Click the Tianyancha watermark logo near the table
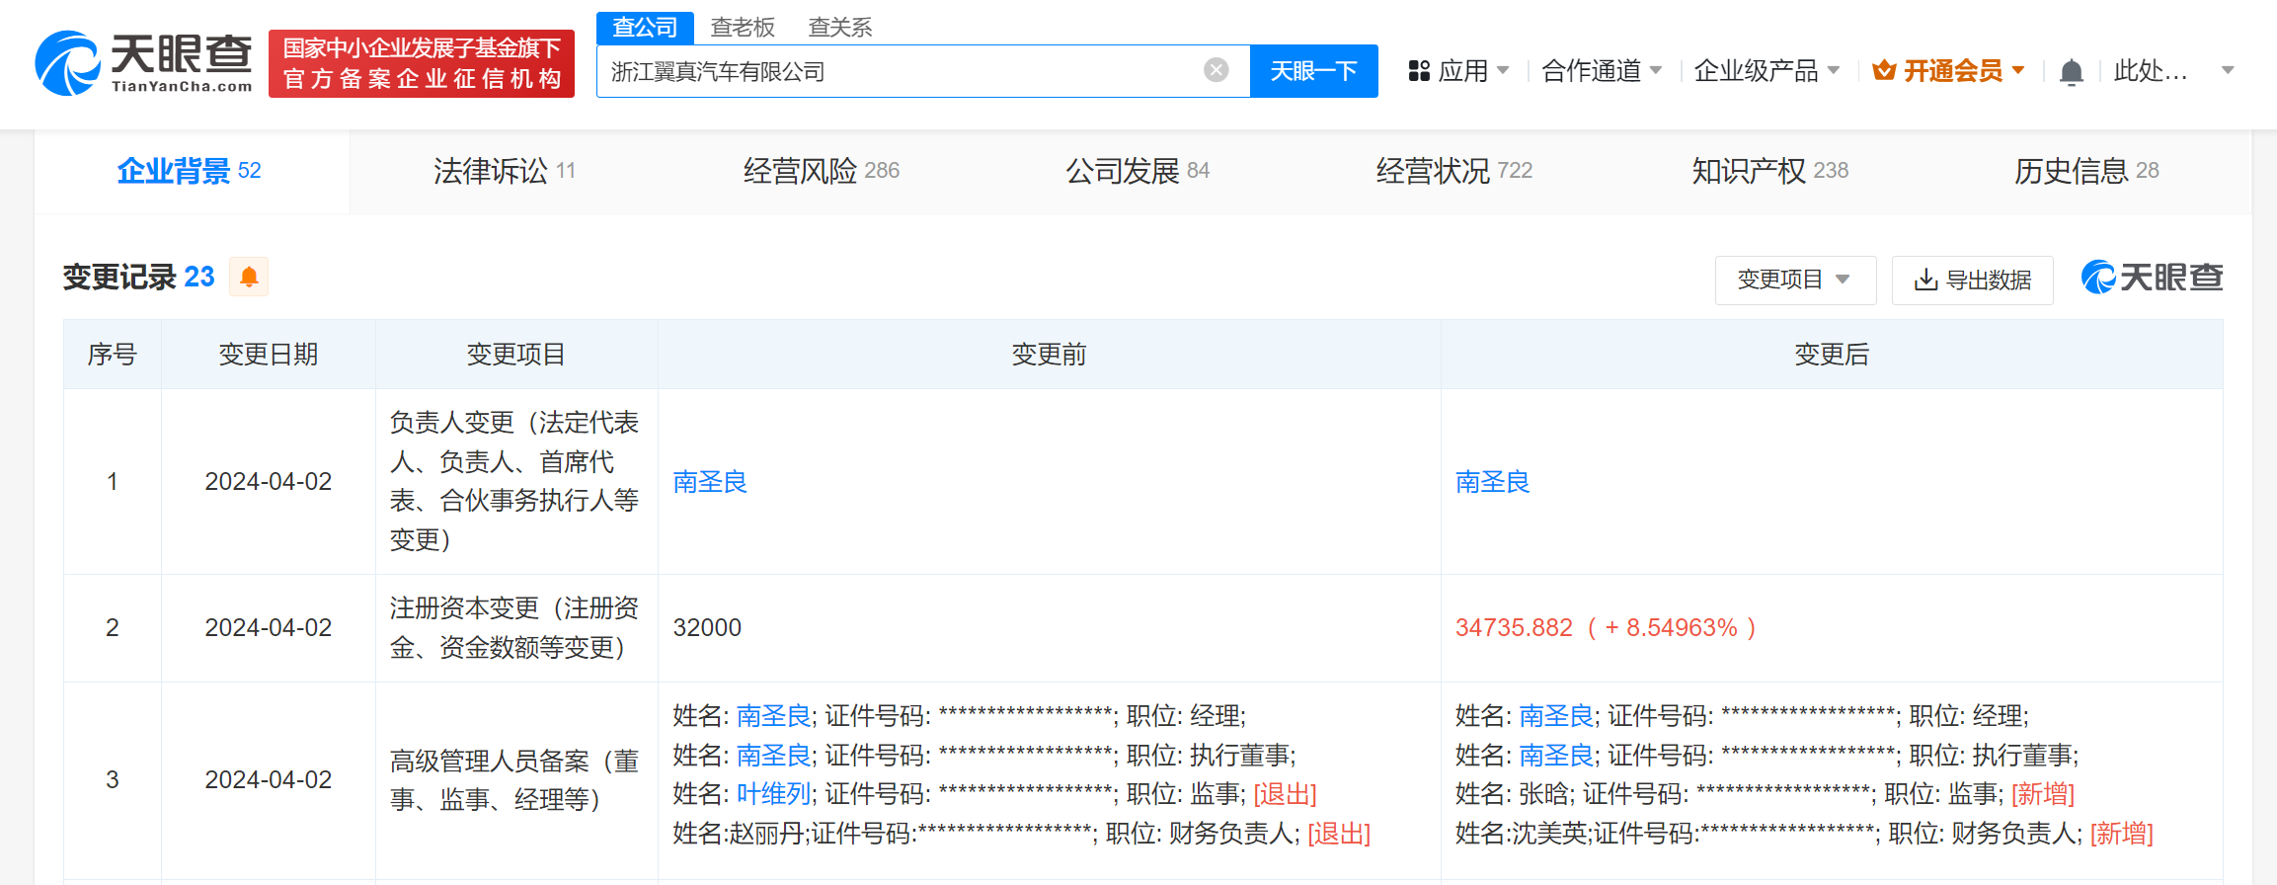The height and width of the screenshot is (885, 2277). coord(2151,278)
